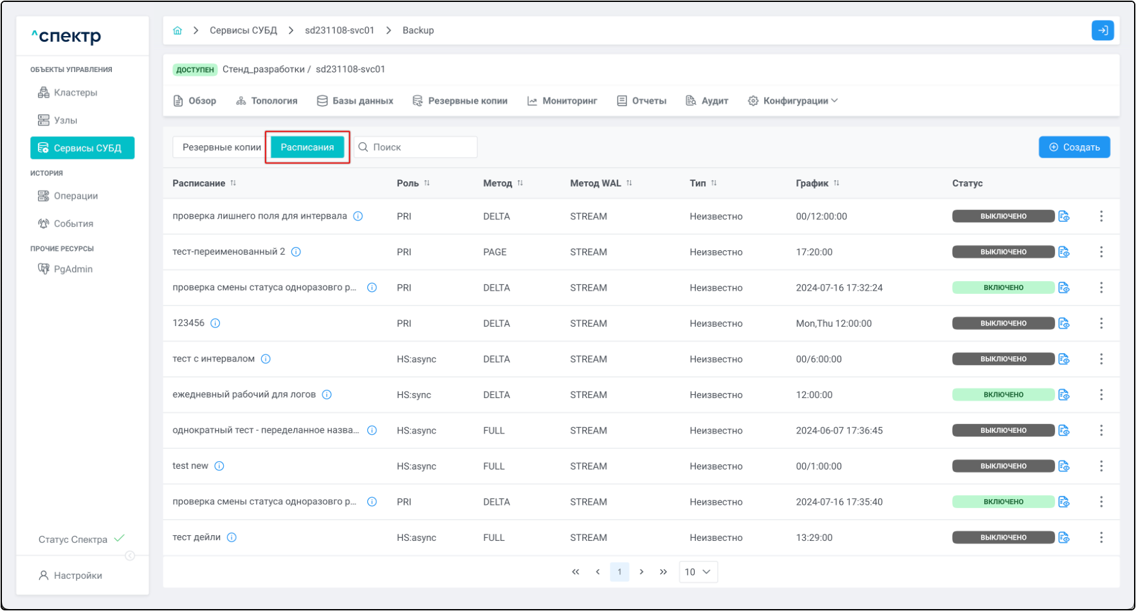Switch to the 'Резервные копии' sub-tab
The image size is (1136, 611).
pyautogui.click(x=221, y=147)
